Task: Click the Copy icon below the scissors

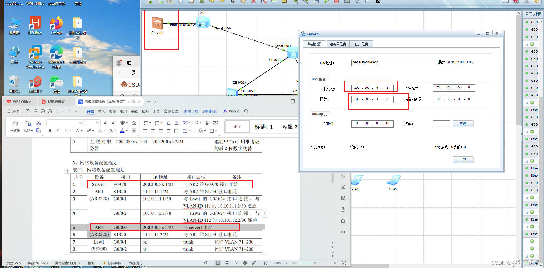Action: pyautogui.click(x=39, y=131)
